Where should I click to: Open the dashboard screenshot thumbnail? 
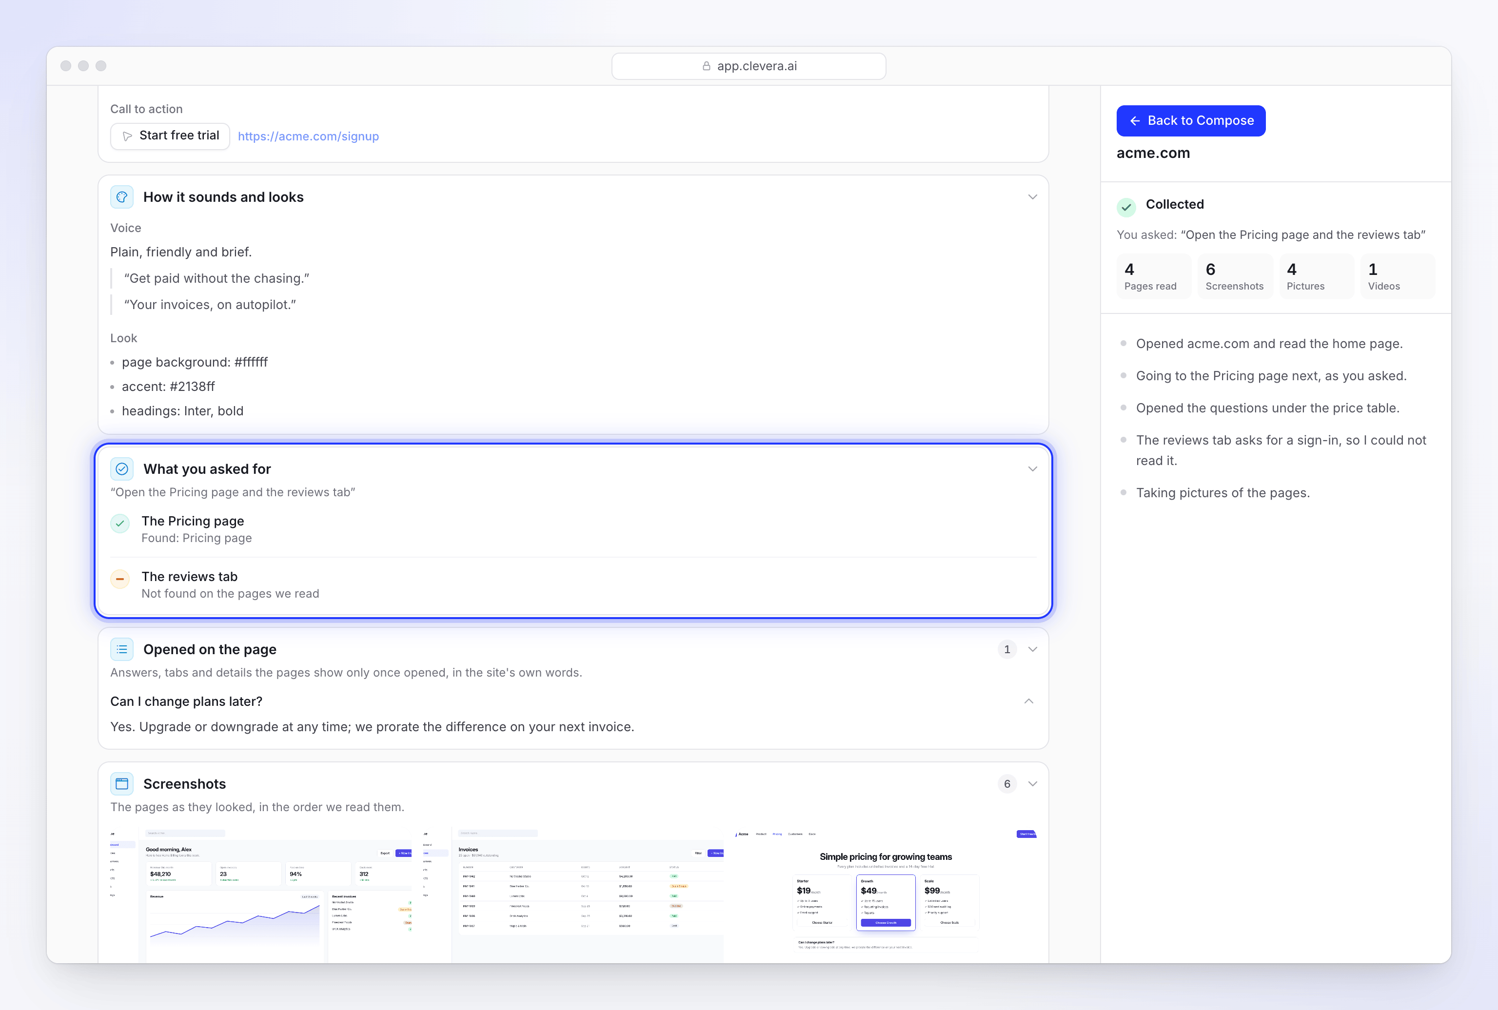click(261, 895)
